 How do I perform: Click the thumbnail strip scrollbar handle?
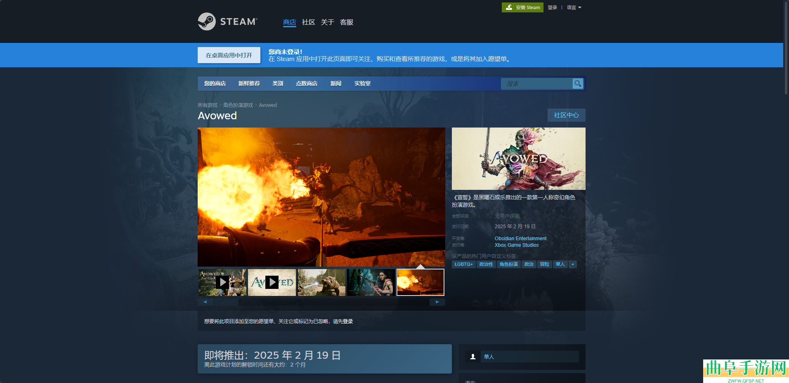click(226, 302)
